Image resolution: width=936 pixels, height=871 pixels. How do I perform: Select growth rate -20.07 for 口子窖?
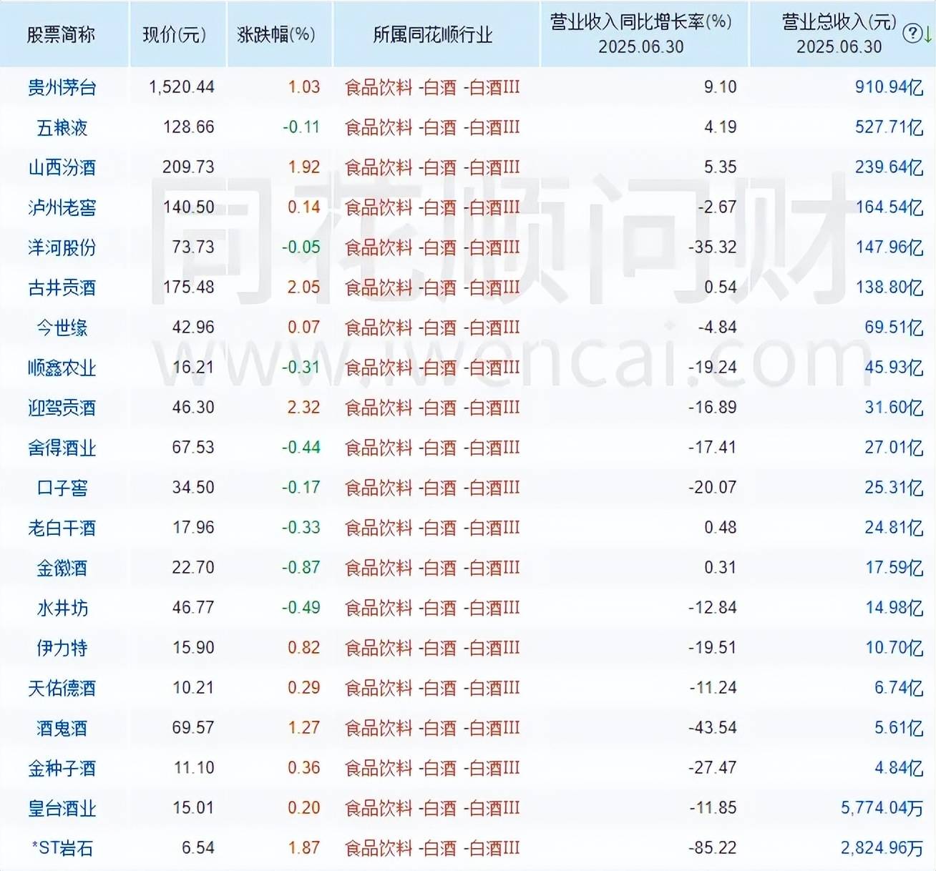(712, 488)
